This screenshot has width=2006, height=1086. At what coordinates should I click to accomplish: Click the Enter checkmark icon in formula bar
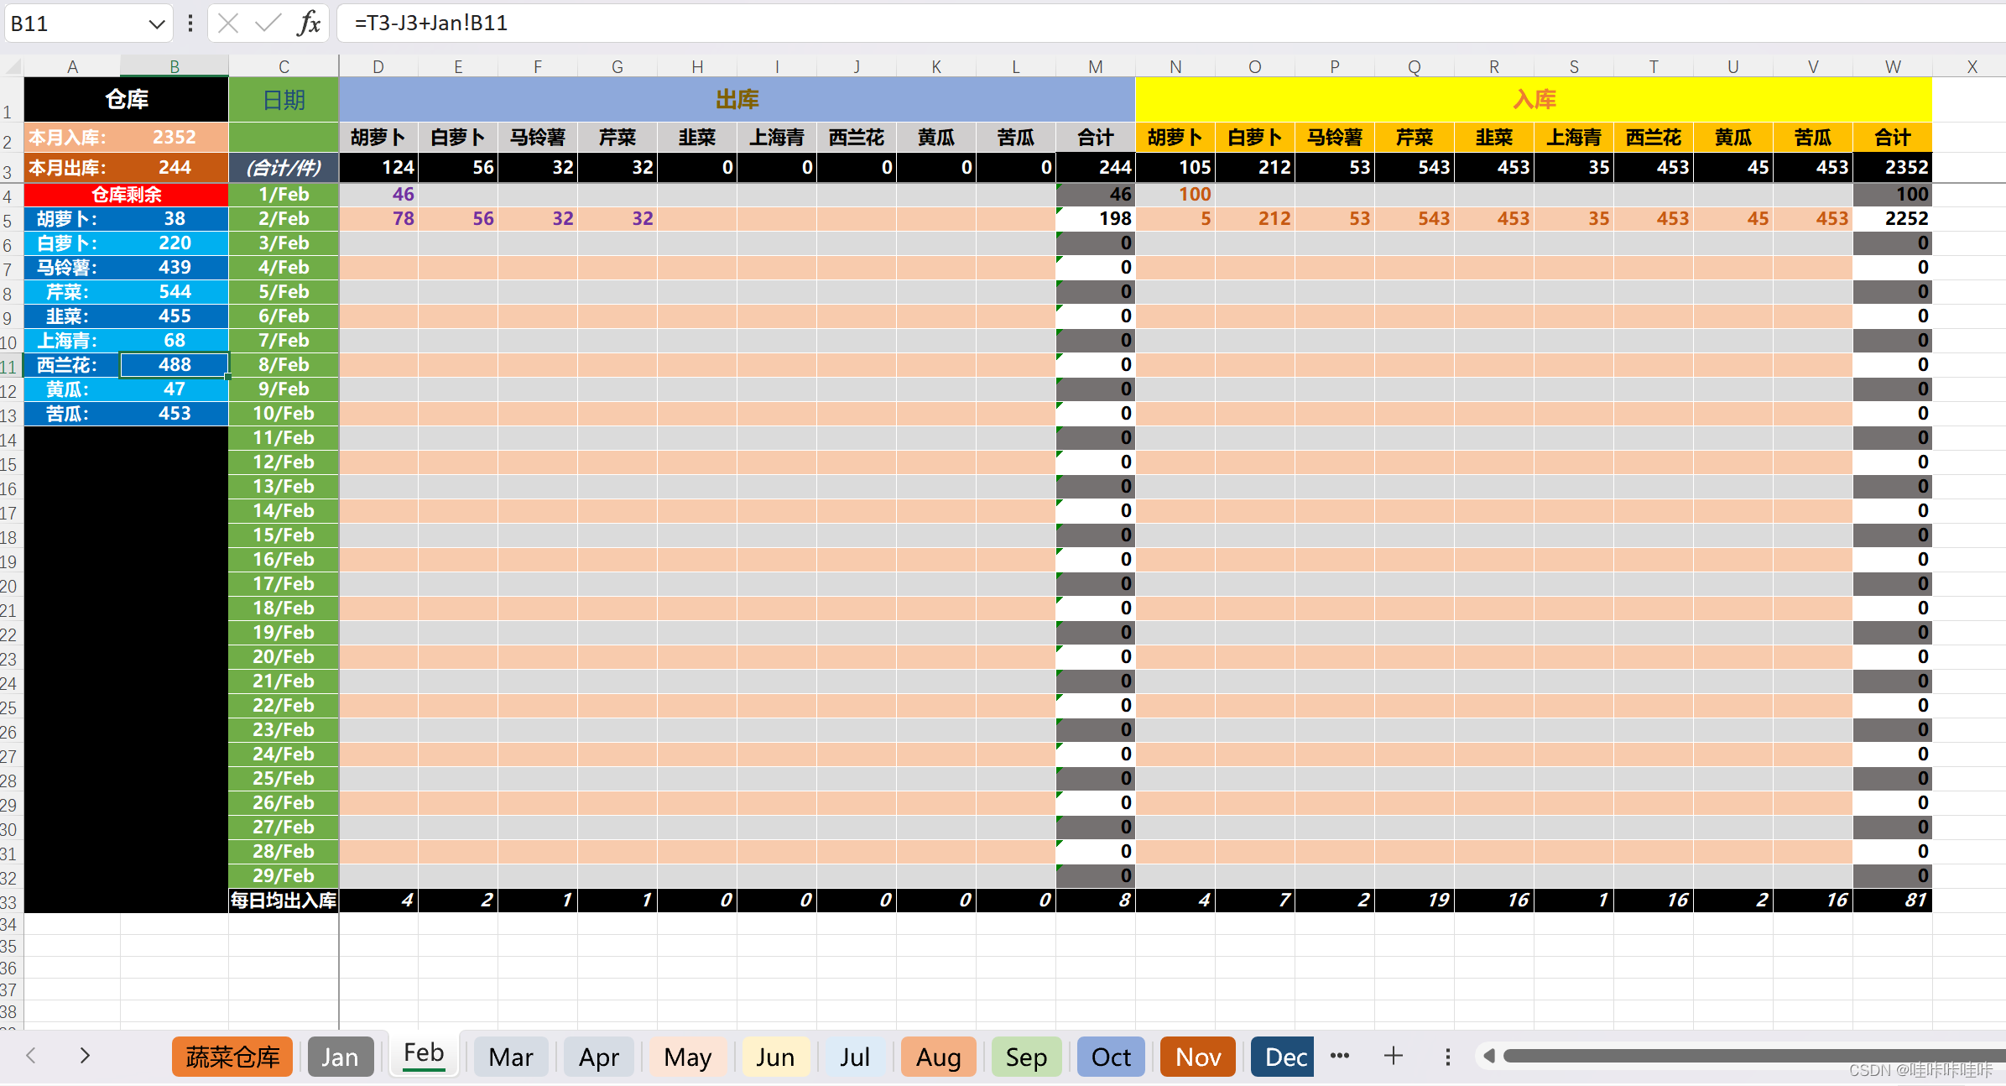click(x=268, y=23)
